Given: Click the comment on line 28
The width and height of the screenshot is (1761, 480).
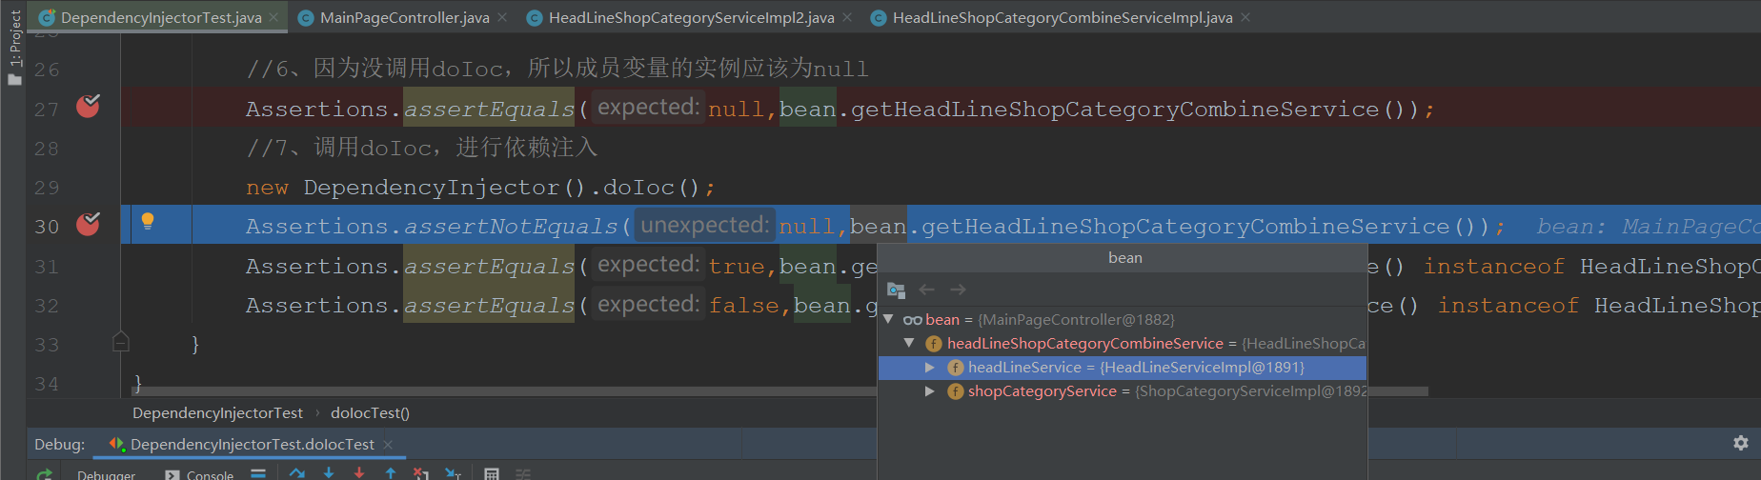Looking at the screenshot, I should coord(421,148).
